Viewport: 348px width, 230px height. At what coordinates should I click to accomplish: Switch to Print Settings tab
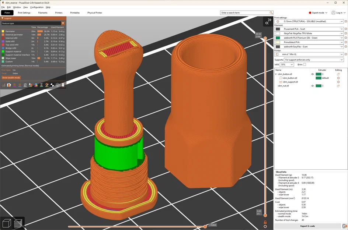tap(24, 13)
